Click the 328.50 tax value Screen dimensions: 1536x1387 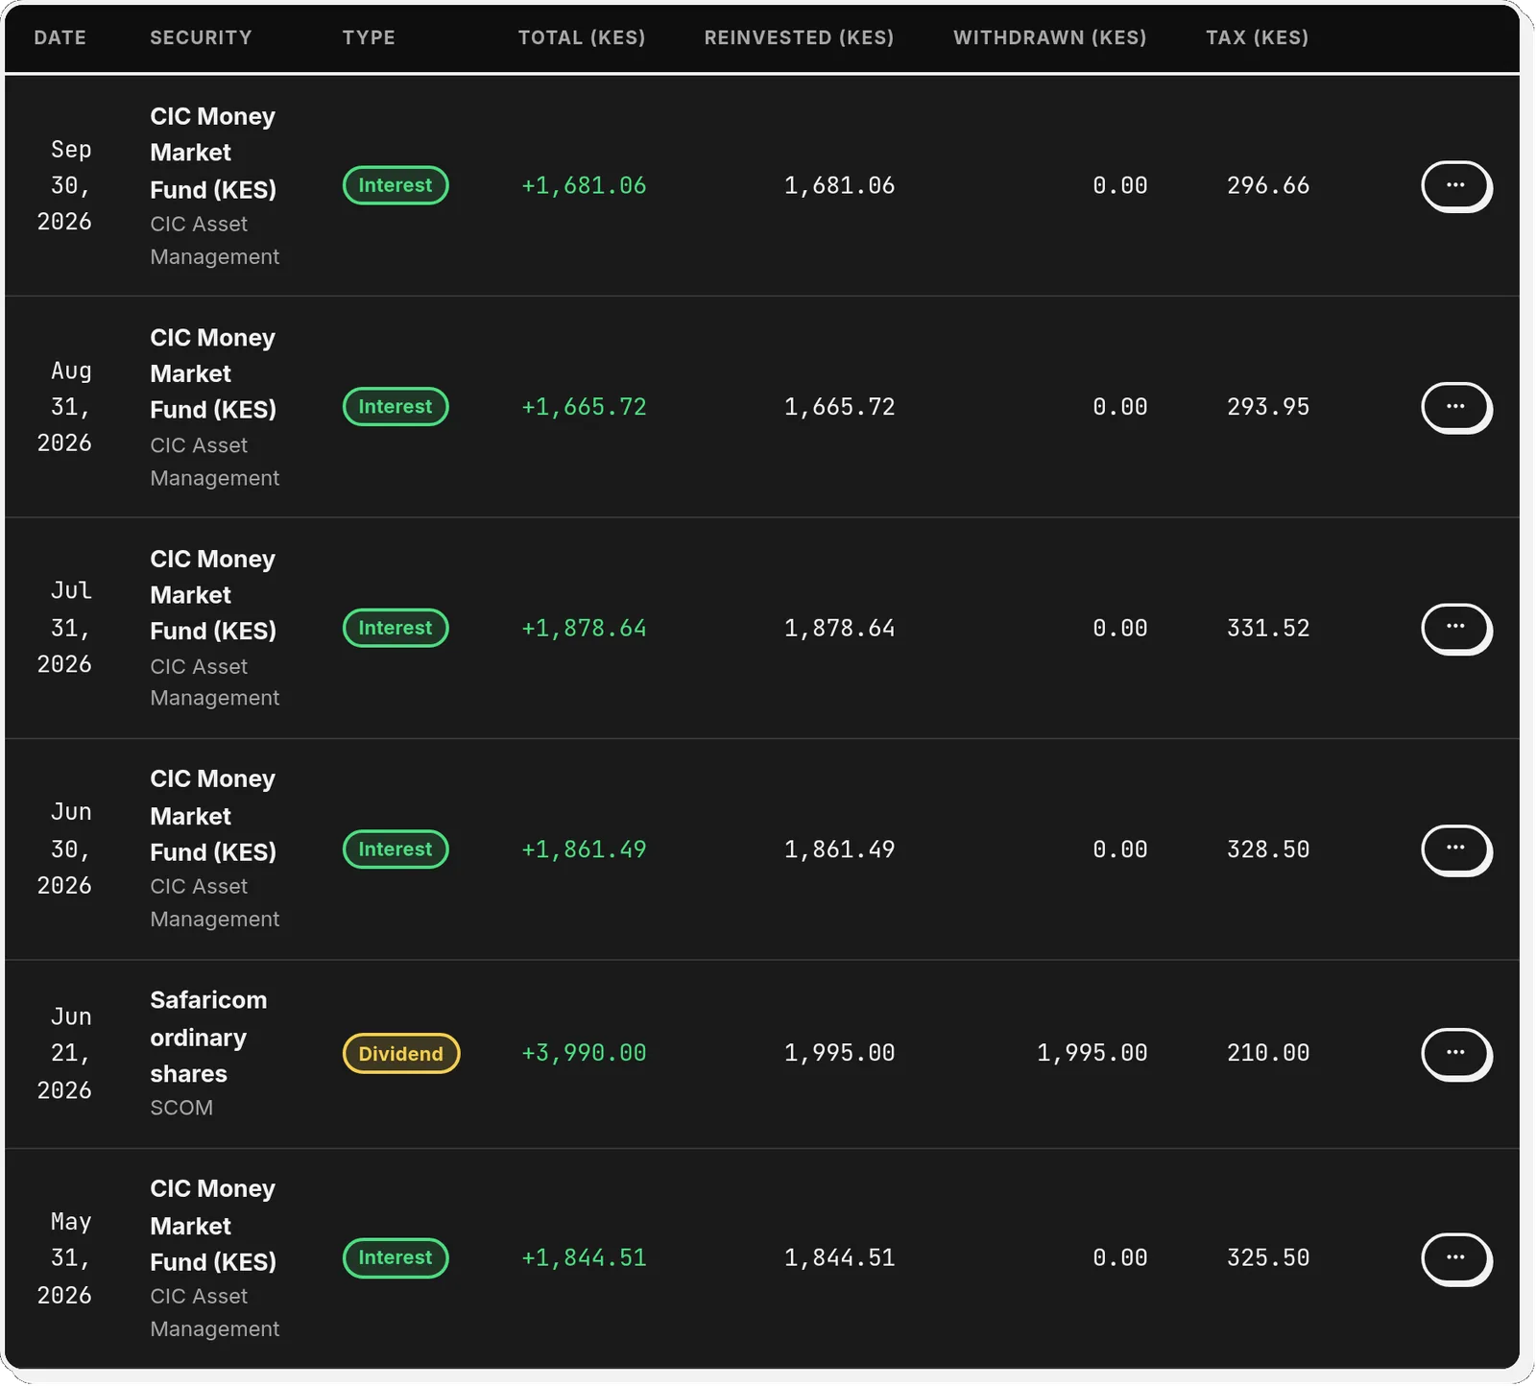(x=1268, y=849)
